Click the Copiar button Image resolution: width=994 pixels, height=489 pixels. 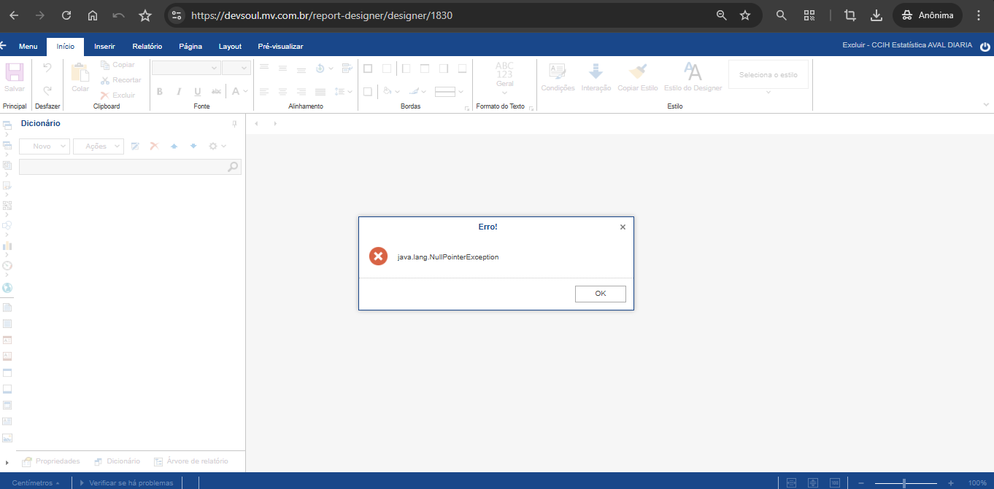click(117, 65)
